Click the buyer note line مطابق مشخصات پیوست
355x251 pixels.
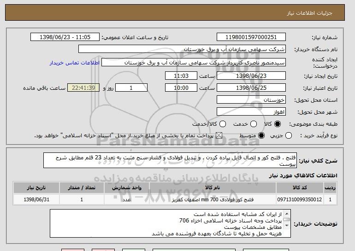click(x=253, y=227)
